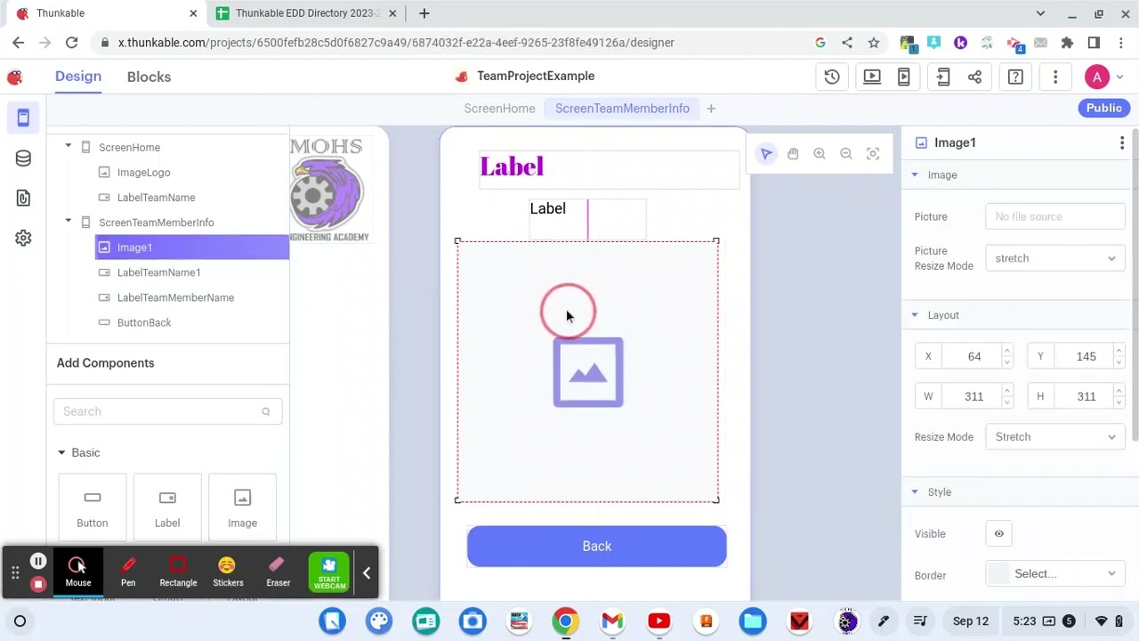
Task: Stop the screen recording
Action: pos(38,584)
